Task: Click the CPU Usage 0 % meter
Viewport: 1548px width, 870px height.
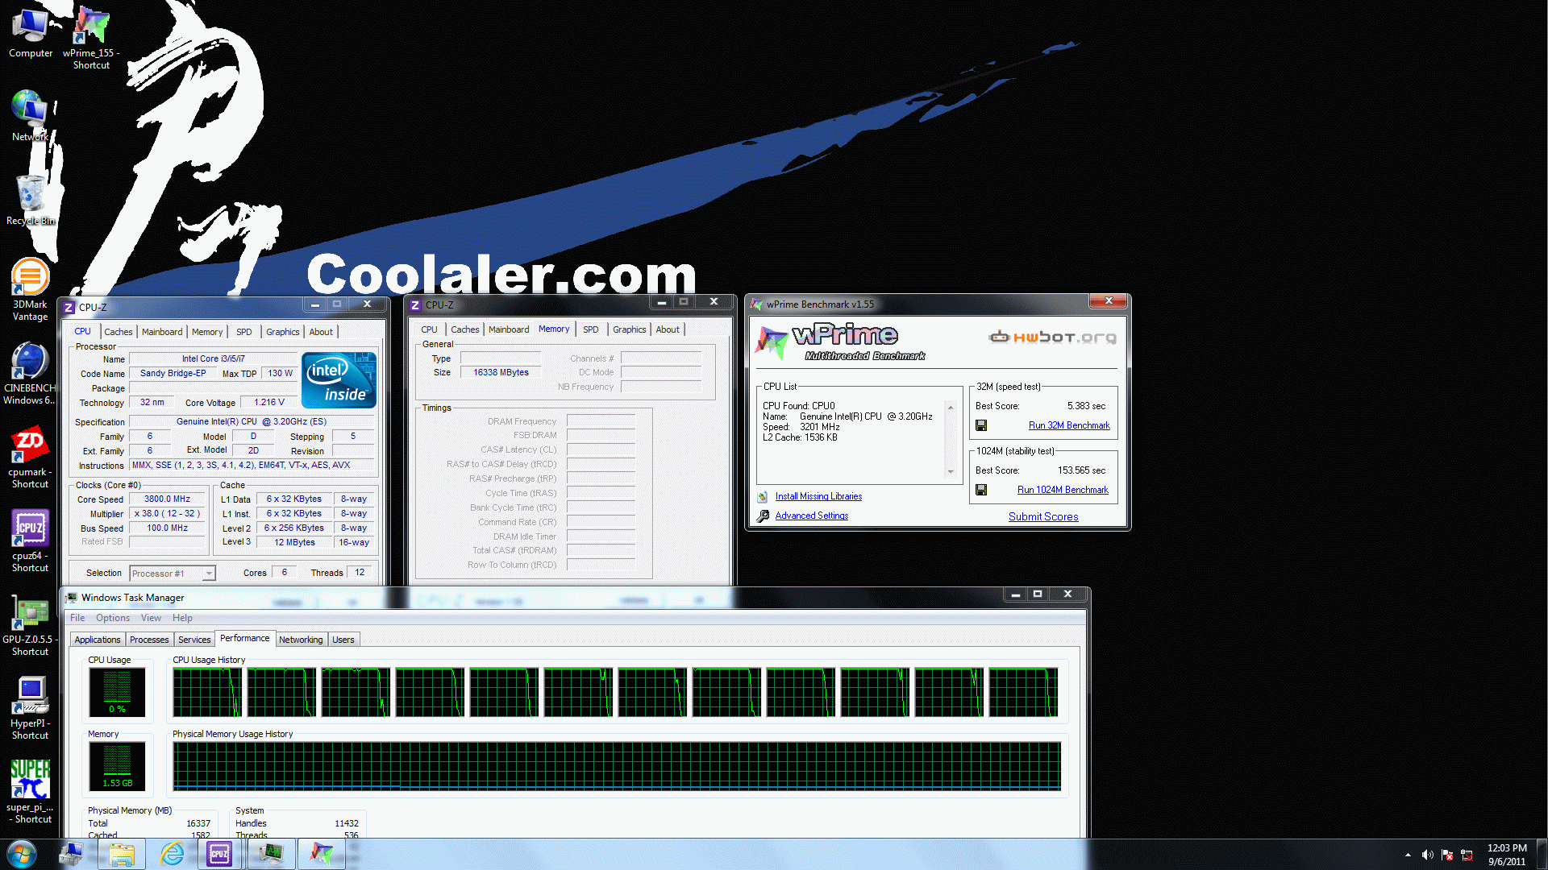Action: [117, 691]
